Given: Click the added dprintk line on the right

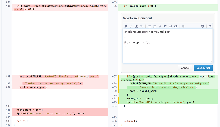Looking at the screenshot, I should coord(161,102).
